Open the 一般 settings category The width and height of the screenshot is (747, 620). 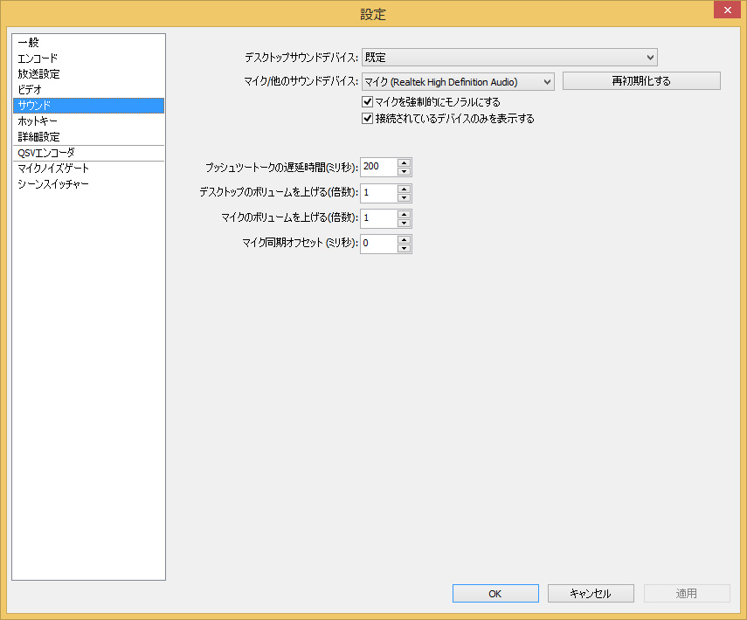click(88, 43)
